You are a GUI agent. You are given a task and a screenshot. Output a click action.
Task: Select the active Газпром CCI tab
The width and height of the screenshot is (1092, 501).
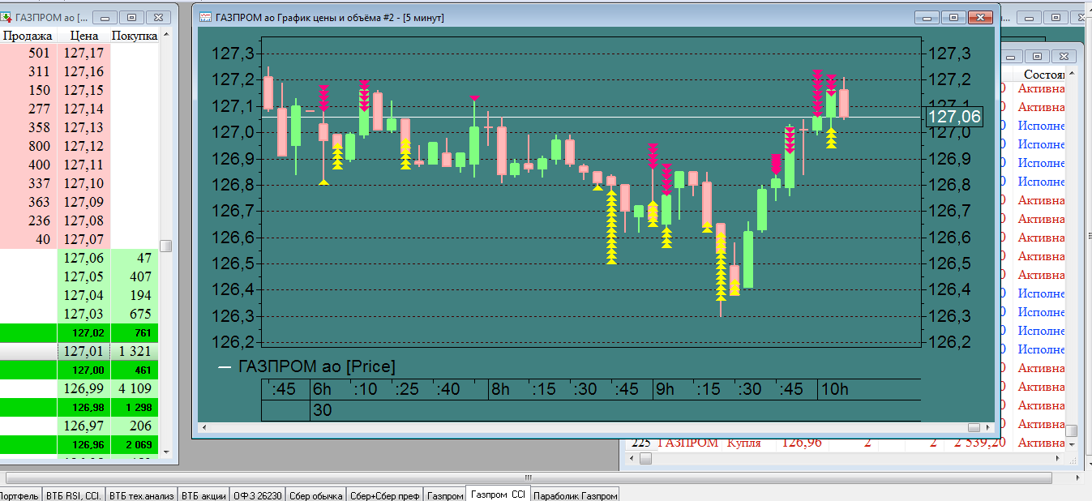pyautogui.click(x=498, y=495)
